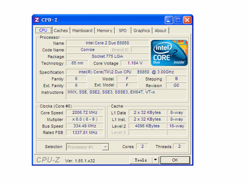Click the Multiplier value x 6.0 ( 6 - 9 )

tap(84, 119)
